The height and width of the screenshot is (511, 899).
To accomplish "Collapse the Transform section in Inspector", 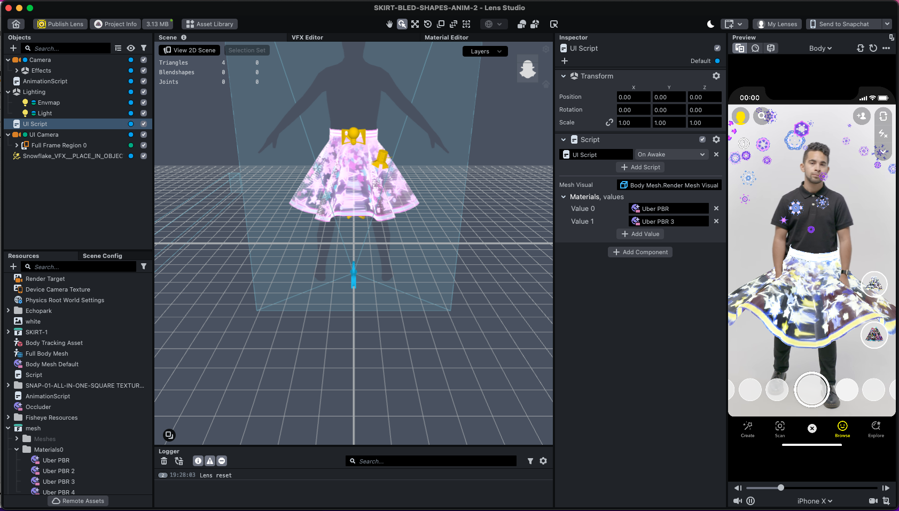I will pyautogui.click(x=563, y=76).
